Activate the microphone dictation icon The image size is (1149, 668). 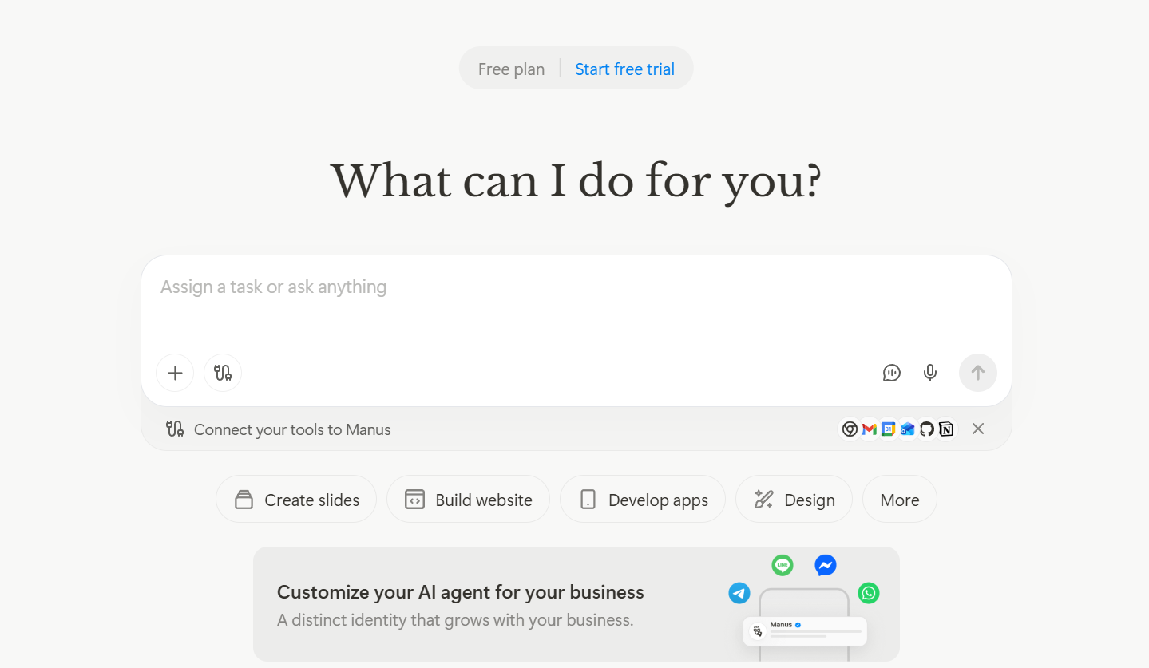tap(929, 373)
